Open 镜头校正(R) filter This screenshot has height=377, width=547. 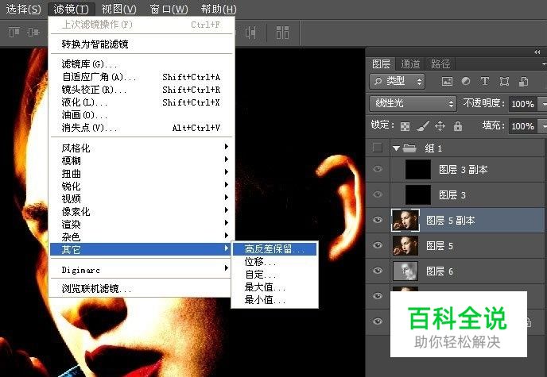pos(141,90)
